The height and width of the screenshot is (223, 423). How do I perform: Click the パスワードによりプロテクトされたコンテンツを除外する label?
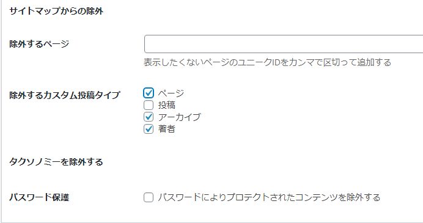[269, 197]
